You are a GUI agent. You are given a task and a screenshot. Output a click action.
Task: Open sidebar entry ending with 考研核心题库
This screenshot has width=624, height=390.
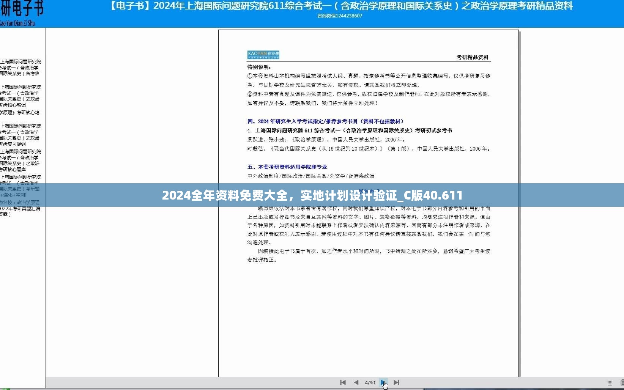pos(20,160)
